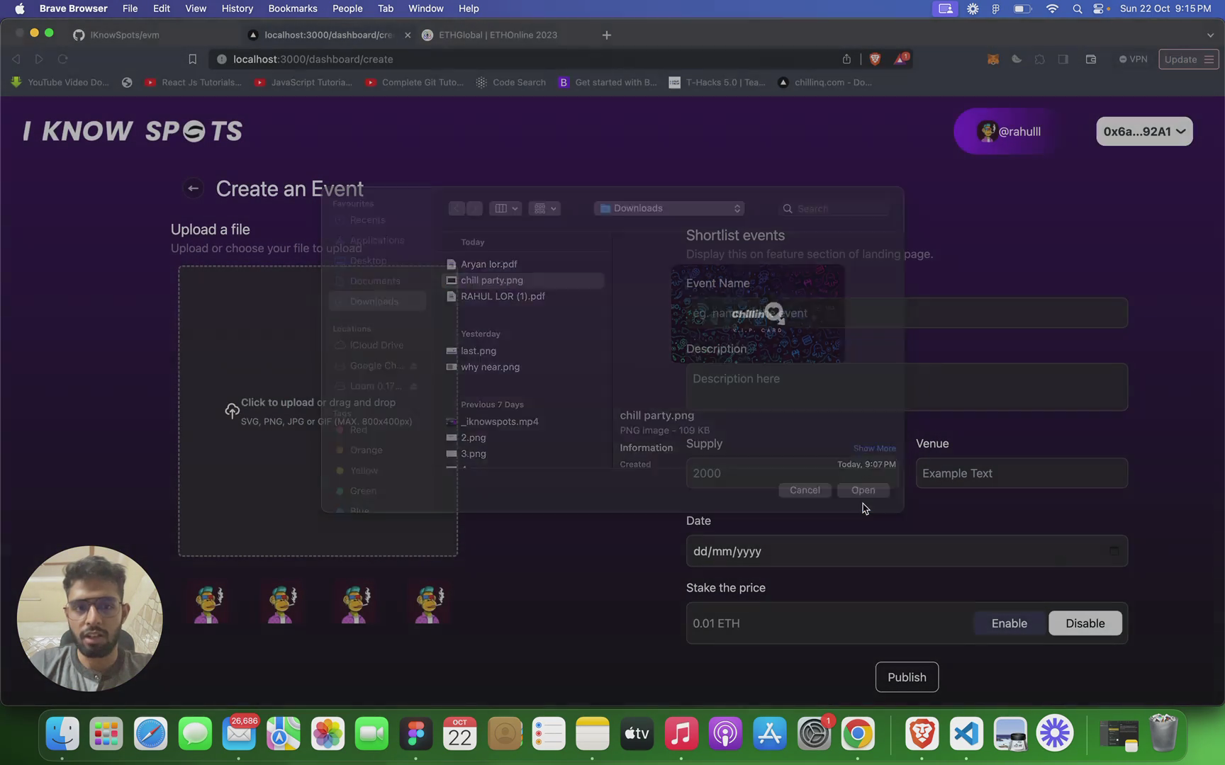Click Open in the file dialog
This screenshot has width=1225, height=765.
click(x=863, y=490)
